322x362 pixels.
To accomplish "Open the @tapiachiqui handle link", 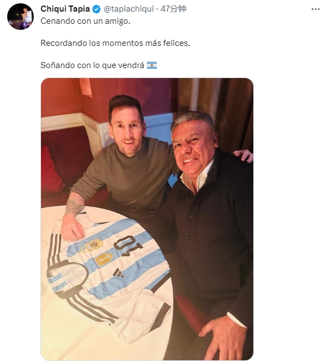I will coord(129,9).
